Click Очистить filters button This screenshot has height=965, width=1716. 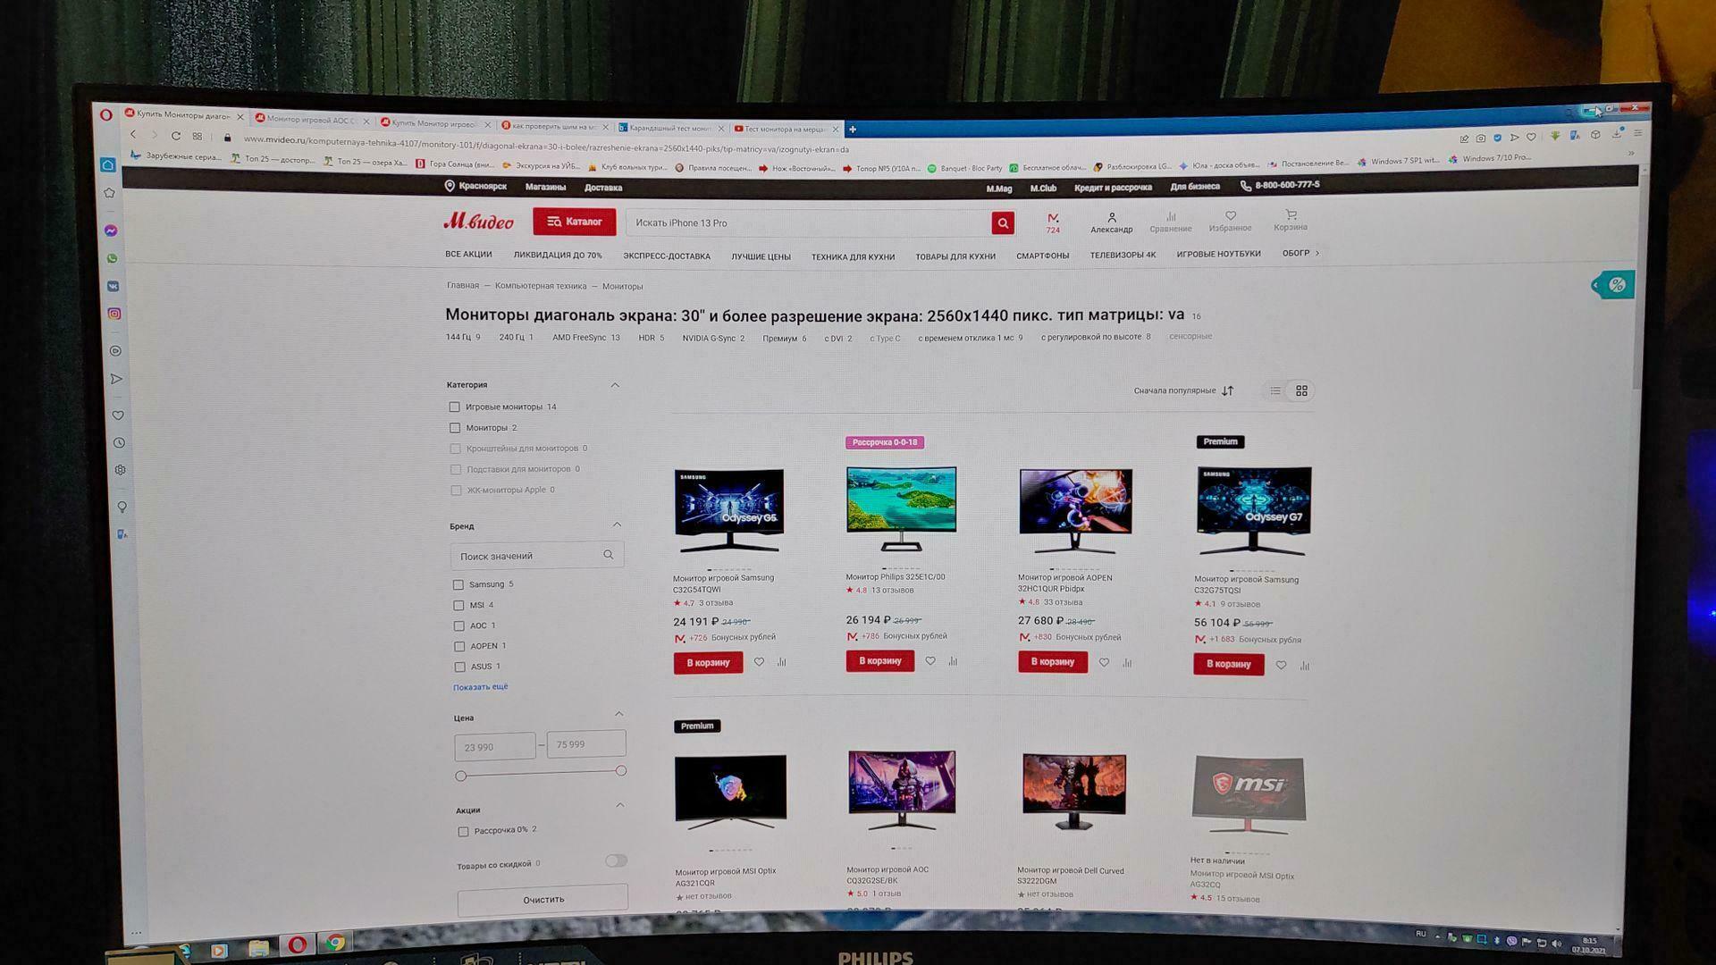click(543, 900)
